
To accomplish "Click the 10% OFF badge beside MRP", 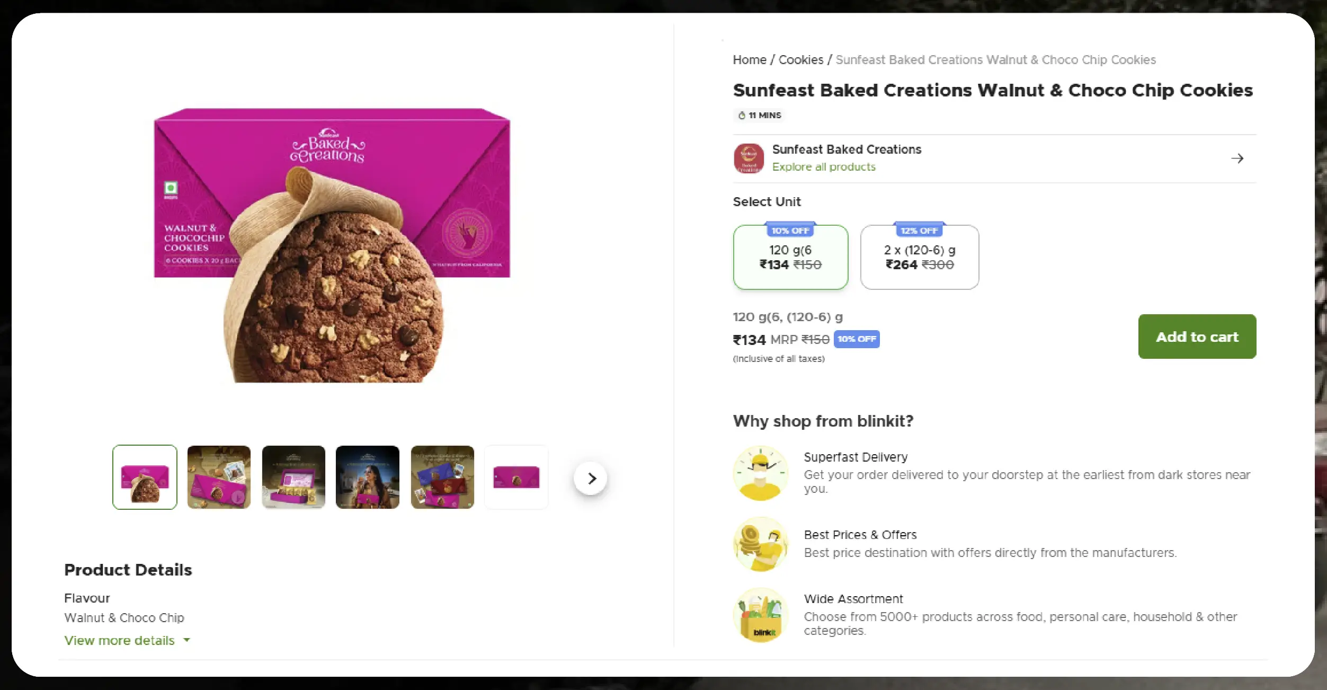I will click(x=857, y=339).
